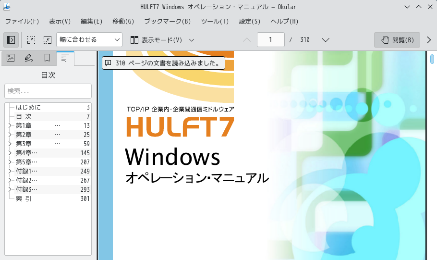Show more toolbar items chevron
437x260 pixels.
429,40
